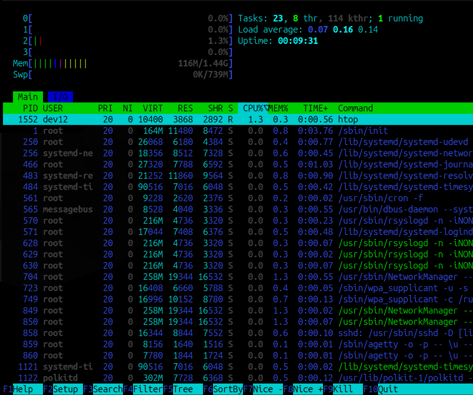Sort by the TIME+ column header
Screen dimensions: 473x395
click(315, 108)
